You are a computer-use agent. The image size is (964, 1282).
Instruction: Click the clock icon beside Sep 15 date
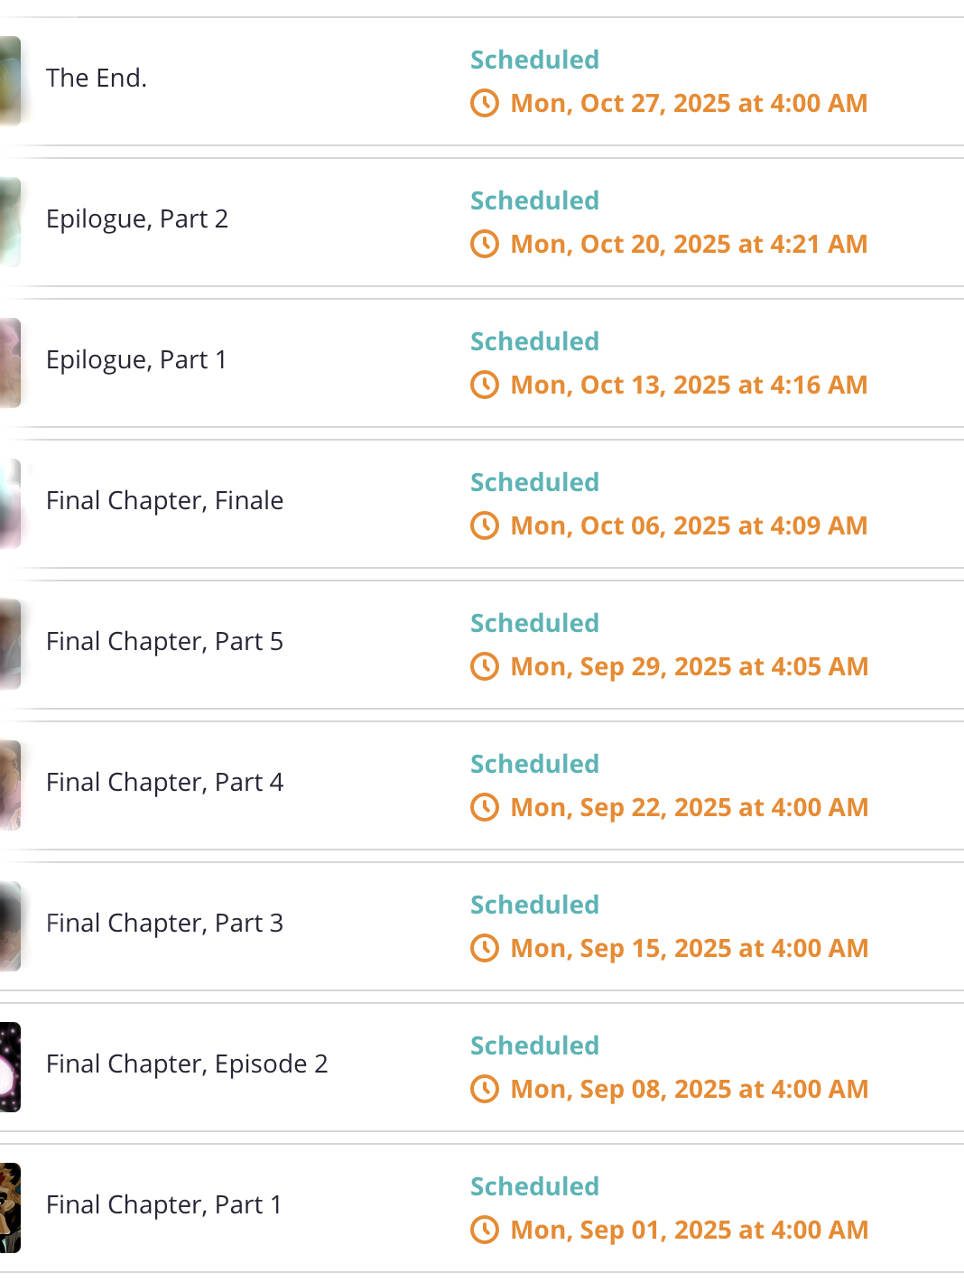click(x=485, y=948)
